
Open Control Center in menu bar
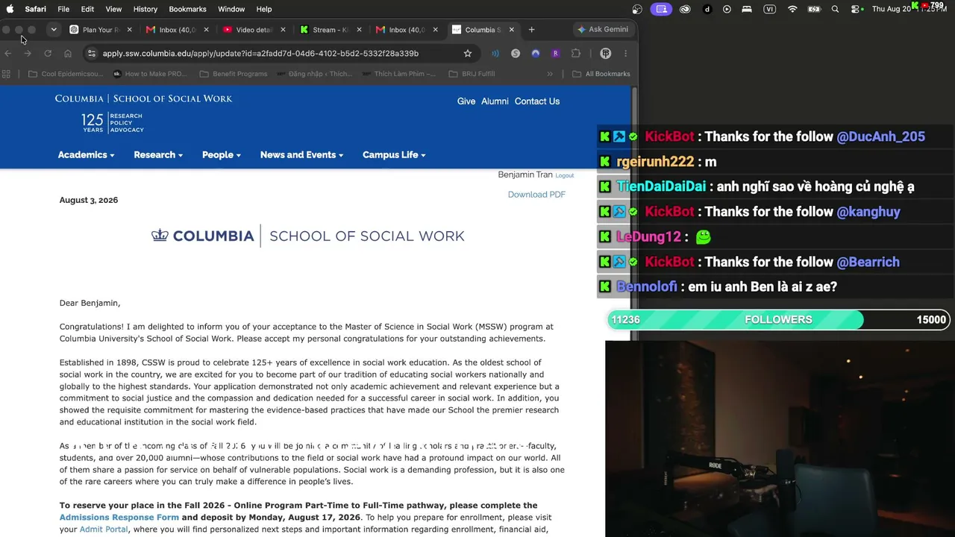point(857,9)
